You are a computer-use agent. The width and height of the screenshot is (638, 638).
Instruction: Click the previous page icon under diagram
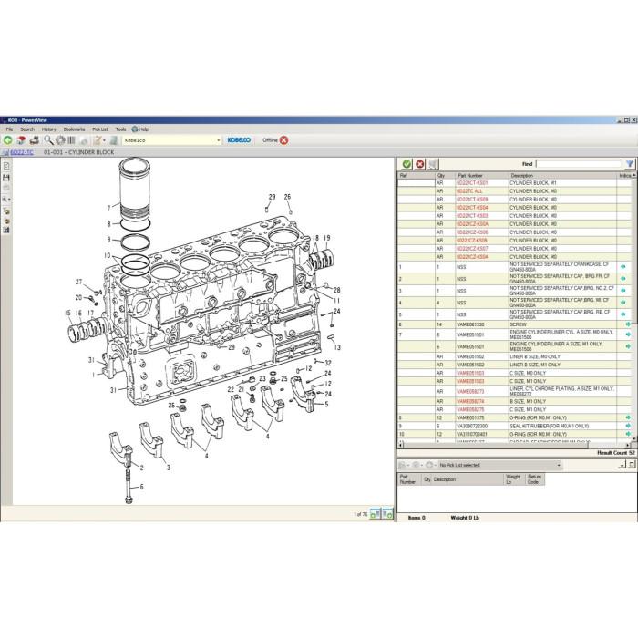pyautogui.click(x=375, y=513)
